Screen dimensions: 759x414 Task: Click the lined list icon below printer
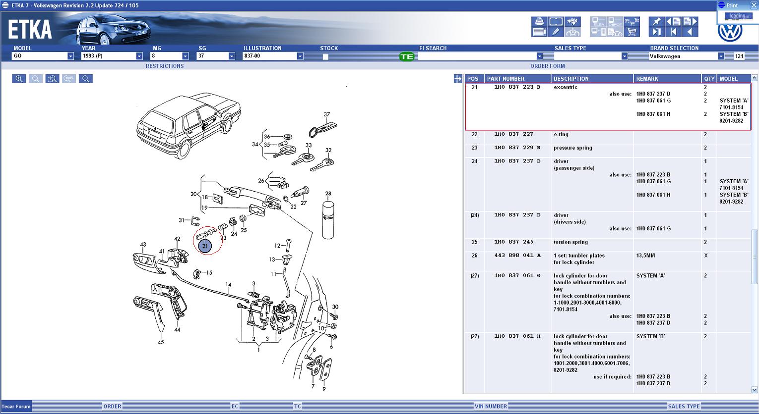pyautogui.click(x=539, y=32)
